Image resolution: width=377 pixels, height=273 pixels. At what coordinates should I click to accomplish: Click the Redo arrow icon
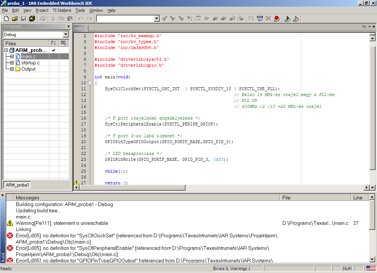click(89, 18)
